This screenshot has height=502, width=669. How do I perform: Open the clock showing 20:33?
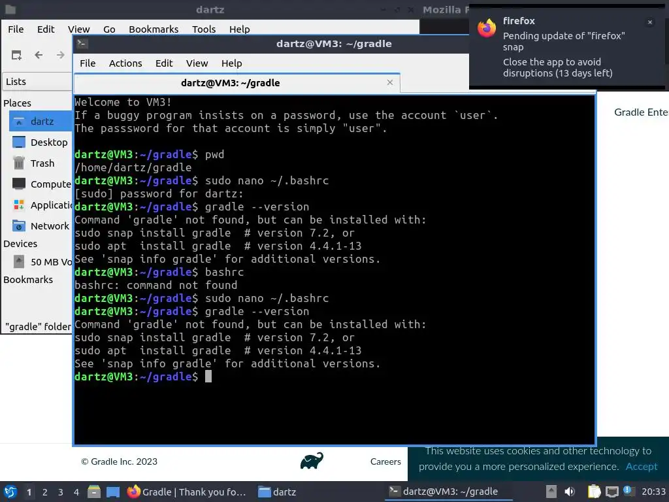(x=653, y=492)
